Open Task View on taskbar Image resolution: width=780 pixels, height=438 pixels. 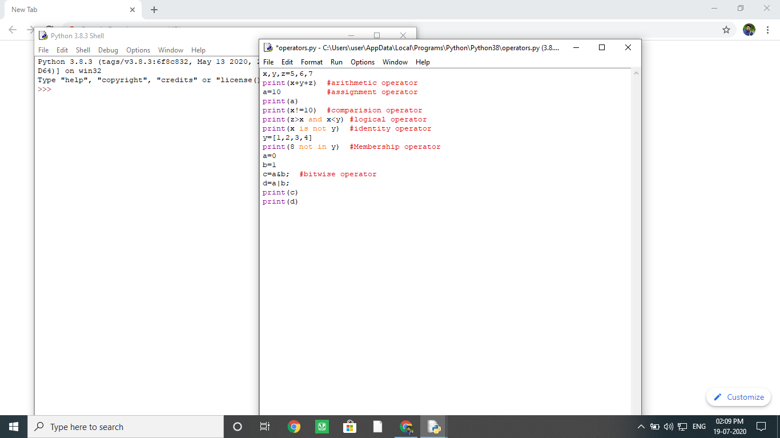(x=265, y=427)
